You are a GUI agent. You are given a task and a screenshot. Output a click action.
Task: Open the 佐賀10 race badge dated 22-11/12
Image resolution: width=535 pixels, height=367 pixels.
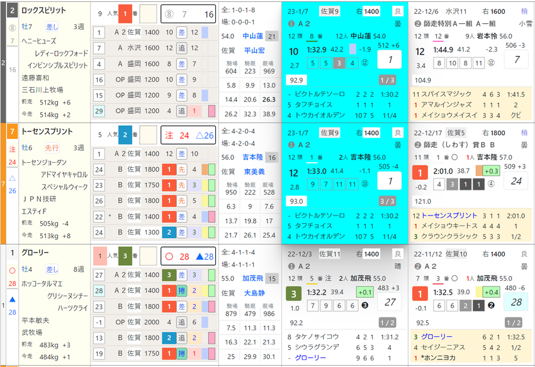[456, 254]
